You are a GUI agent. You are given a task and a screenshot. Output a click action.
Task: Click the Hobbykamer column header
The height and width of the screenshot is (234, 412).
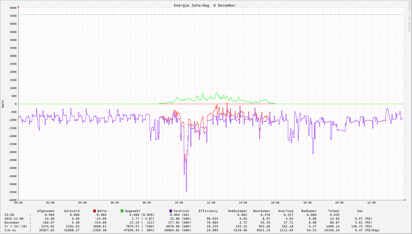point(238,211)
